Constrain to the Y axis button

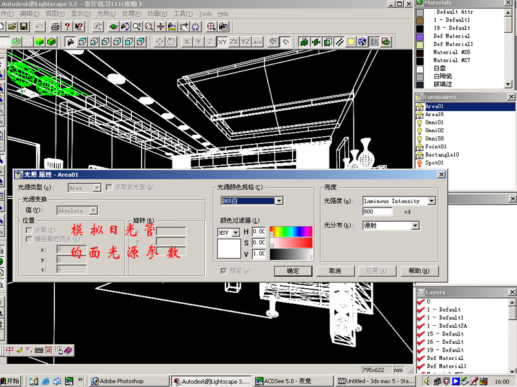[198, 42]
